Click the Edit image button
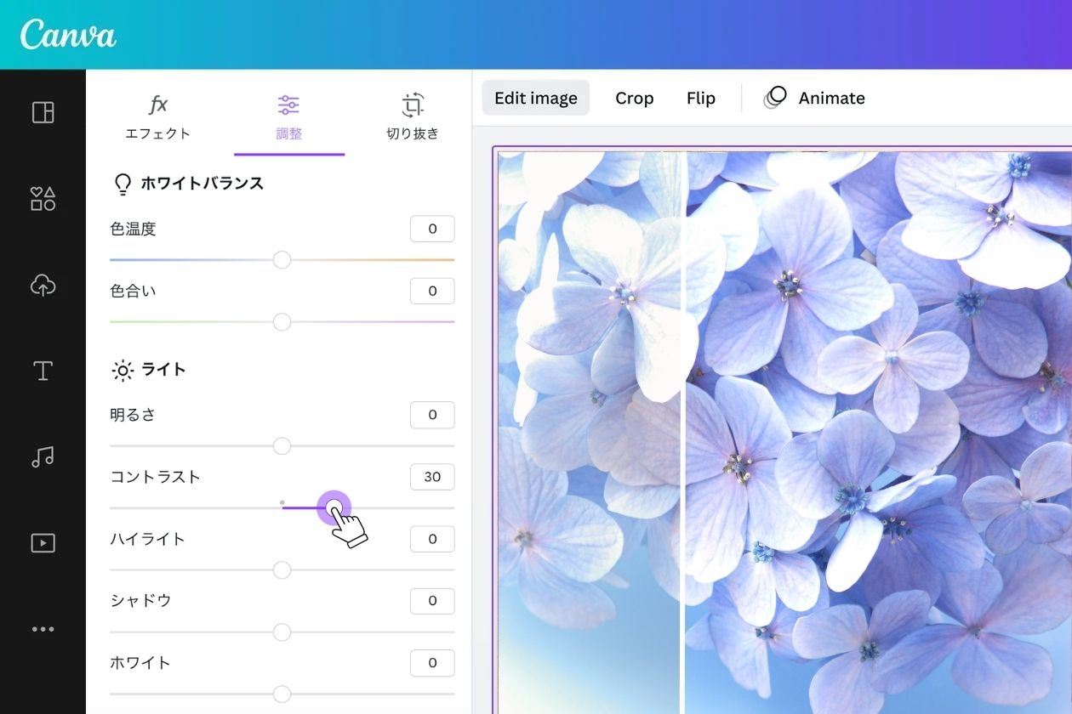 pos(536,98)
